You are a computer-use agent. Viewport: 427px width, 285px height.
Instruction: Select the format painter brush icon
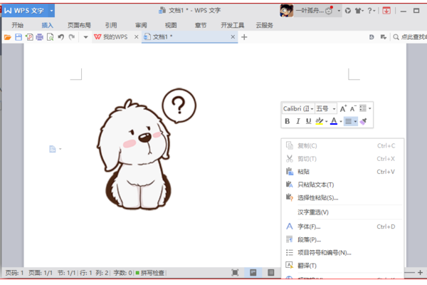(363, 122)
